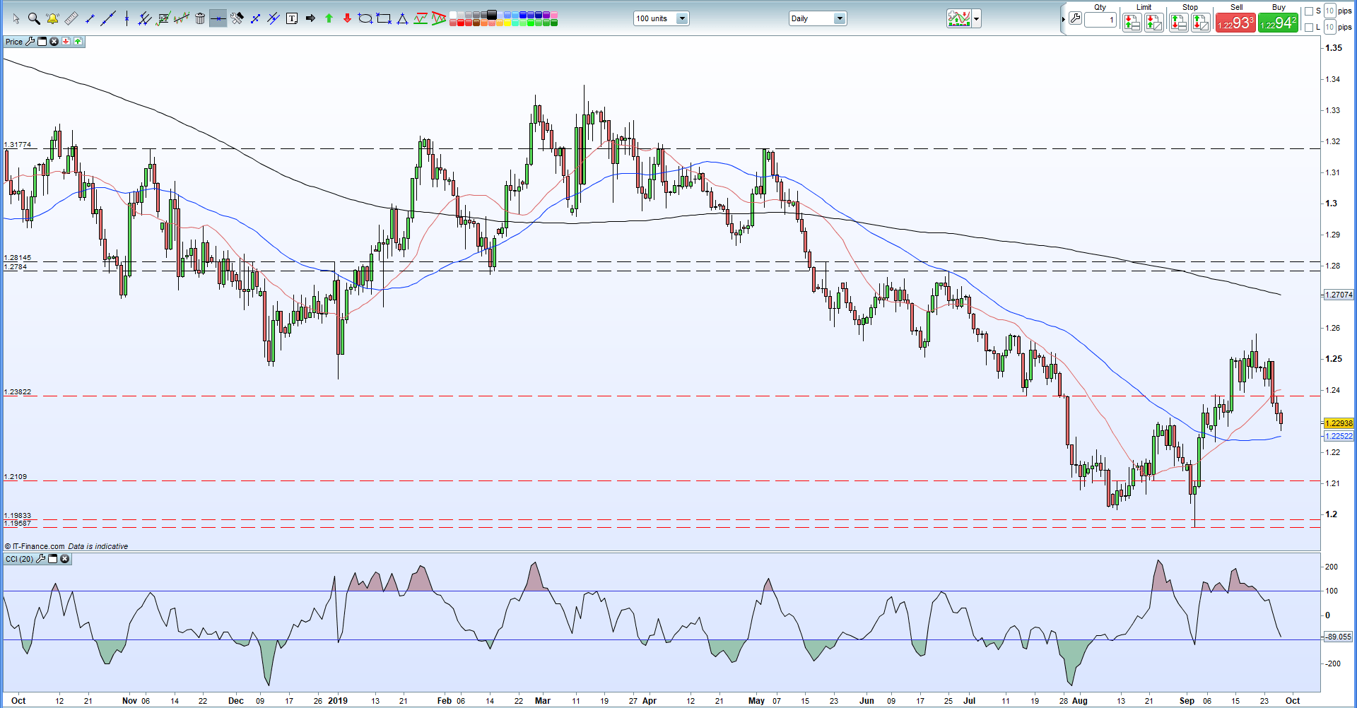Screen dimensions: 1357x708
Task: Select the green up arrow marker
Action: [329, 19]
